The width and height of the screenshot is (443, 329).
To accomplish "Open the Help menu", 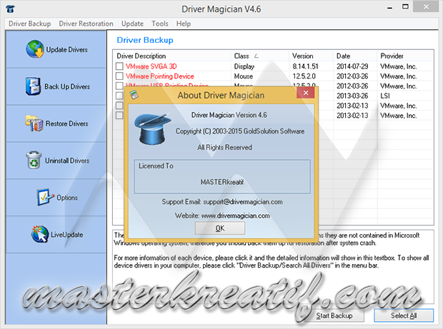I will [184, 24].
